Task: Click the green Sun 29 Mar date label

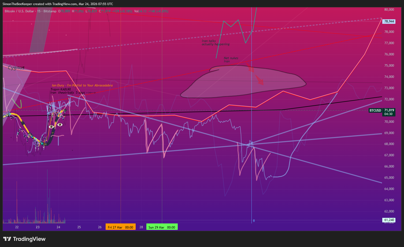Action: tap(162, 227)
